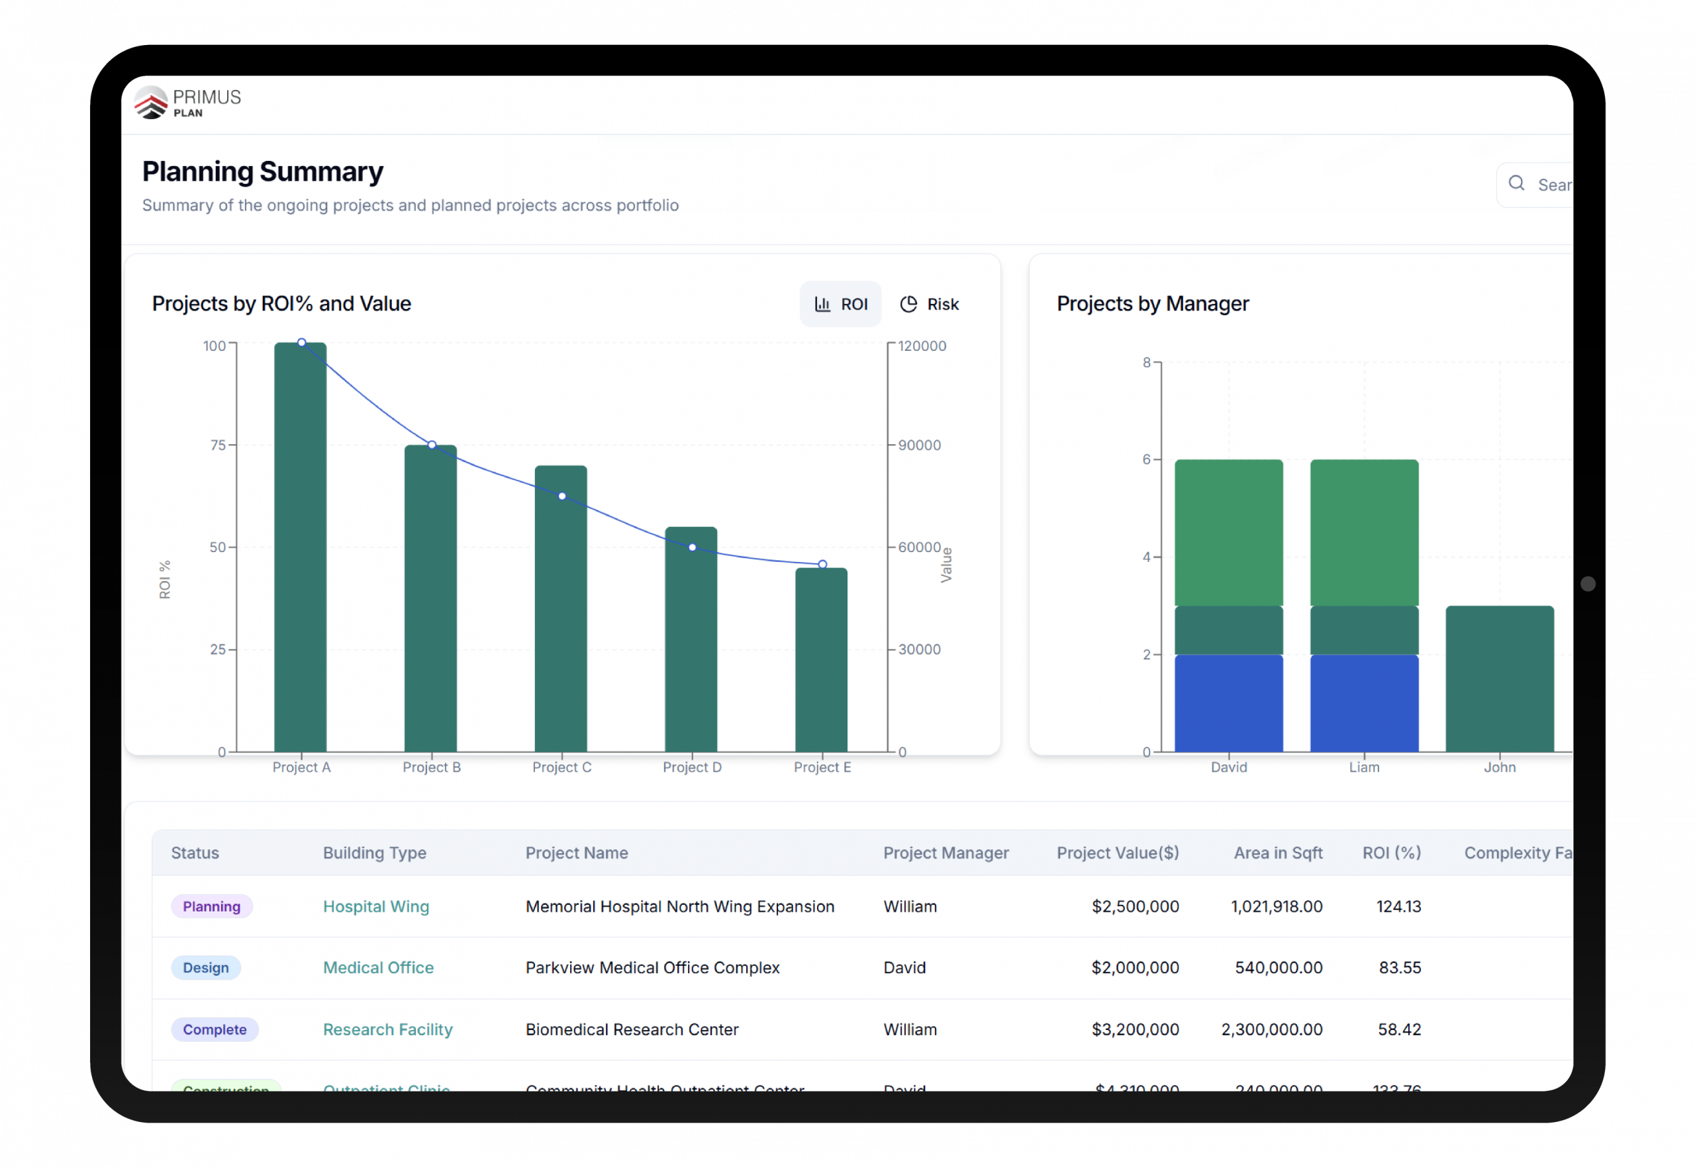
Task: Click the search magnifier icon
Action: pyautogui.click(x=1517, y=183)
